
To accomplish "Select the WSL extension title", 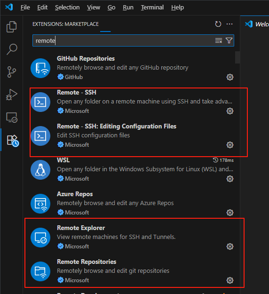I will click(x=63, y=160).
